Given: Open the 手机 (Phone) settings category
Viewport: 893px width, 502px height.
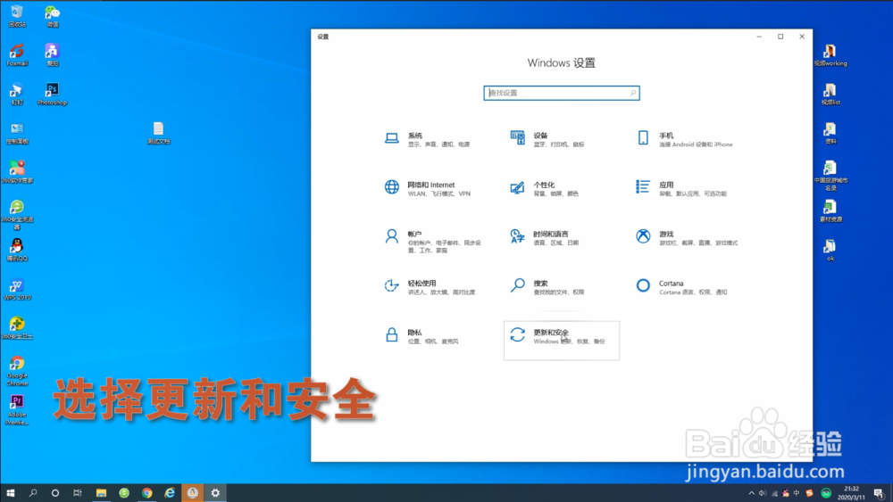Looking at the screenshot, I should pyautogui.click(x=686, y=139).
